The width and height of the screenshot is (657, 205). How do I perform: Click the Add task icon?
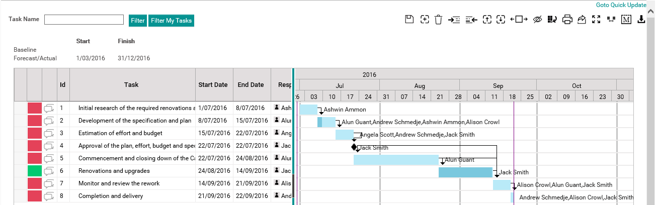tap(425, 20)
